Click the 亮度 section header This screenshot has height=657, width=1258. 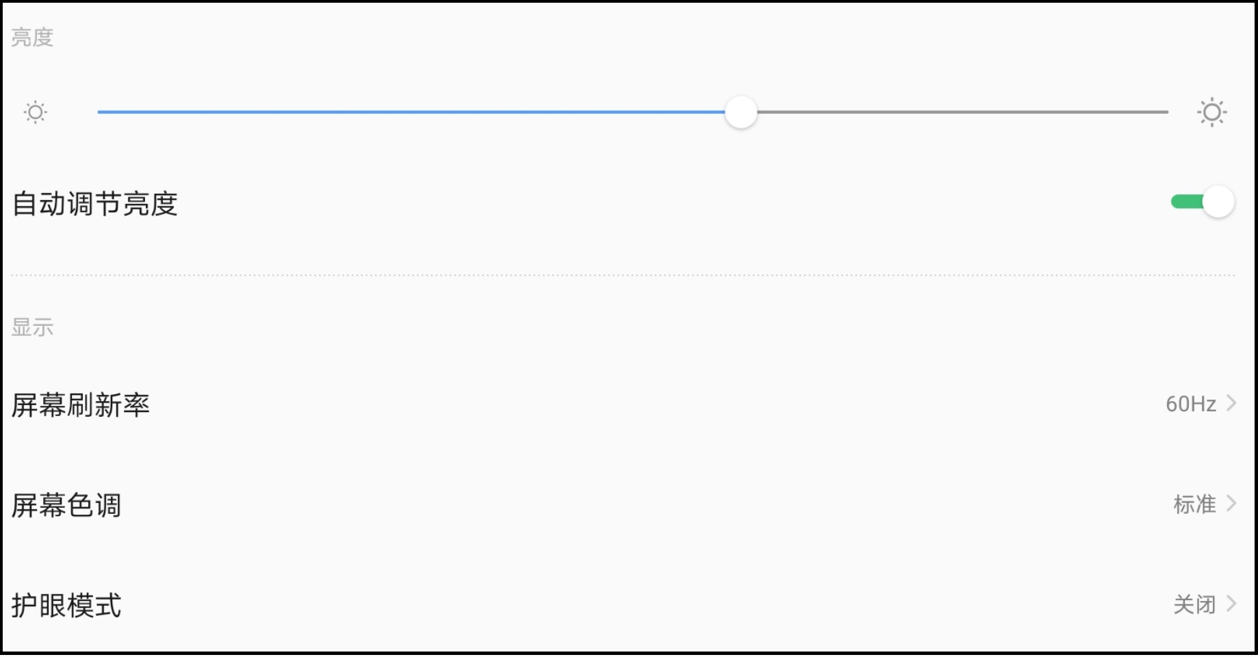[32, 37]
